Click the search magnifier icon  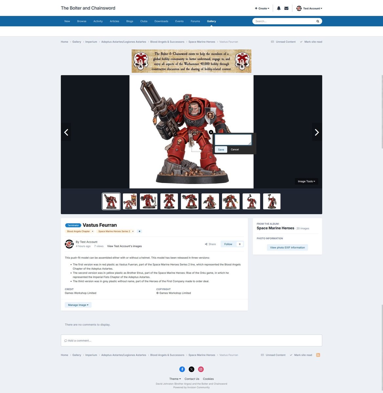pos(317,21)
